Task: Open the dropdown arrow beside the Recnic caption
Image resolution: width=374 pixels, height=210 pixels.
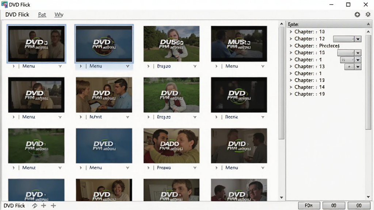Action: coord(263,117)
